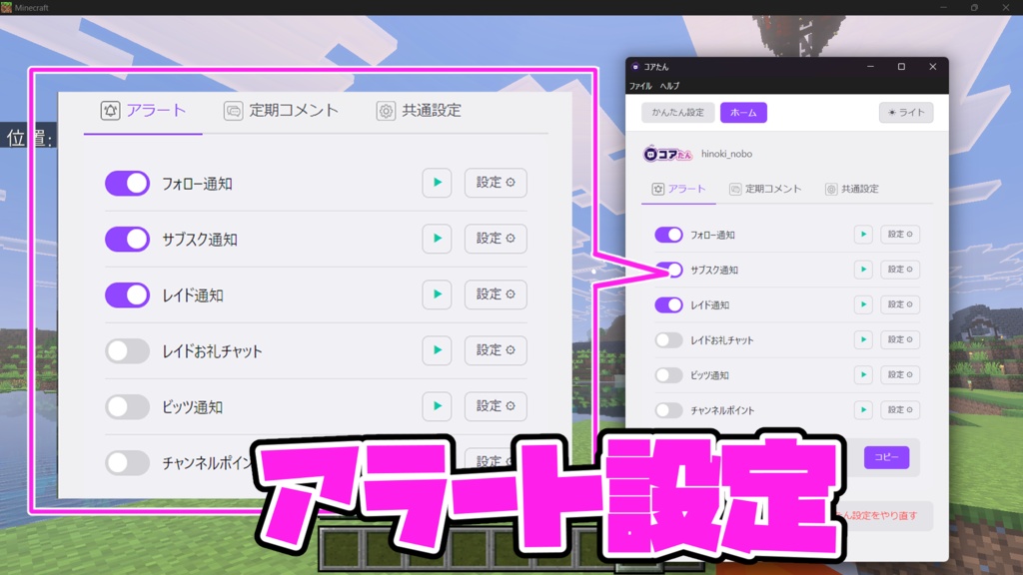Play test for フォロー通知 in コアたん window
Viewport: 1023px width, 575px height.
863,234
